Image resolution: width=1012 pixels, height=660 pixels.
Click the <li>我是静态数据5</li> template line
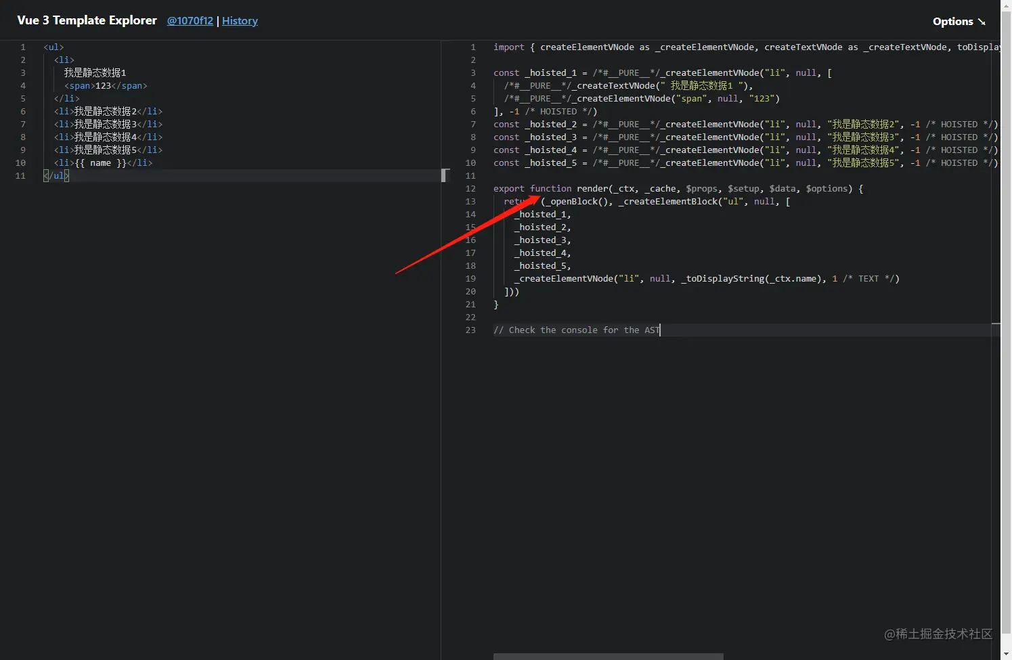click(x=108, y=150)
